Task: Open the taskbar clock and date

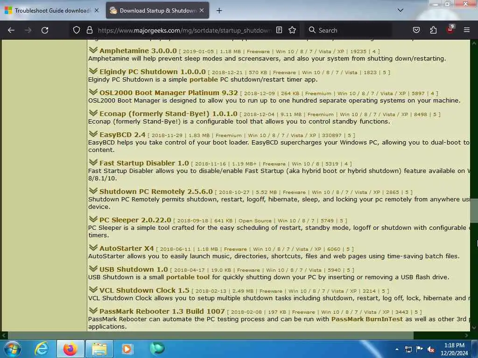Action: click(454, 349)
